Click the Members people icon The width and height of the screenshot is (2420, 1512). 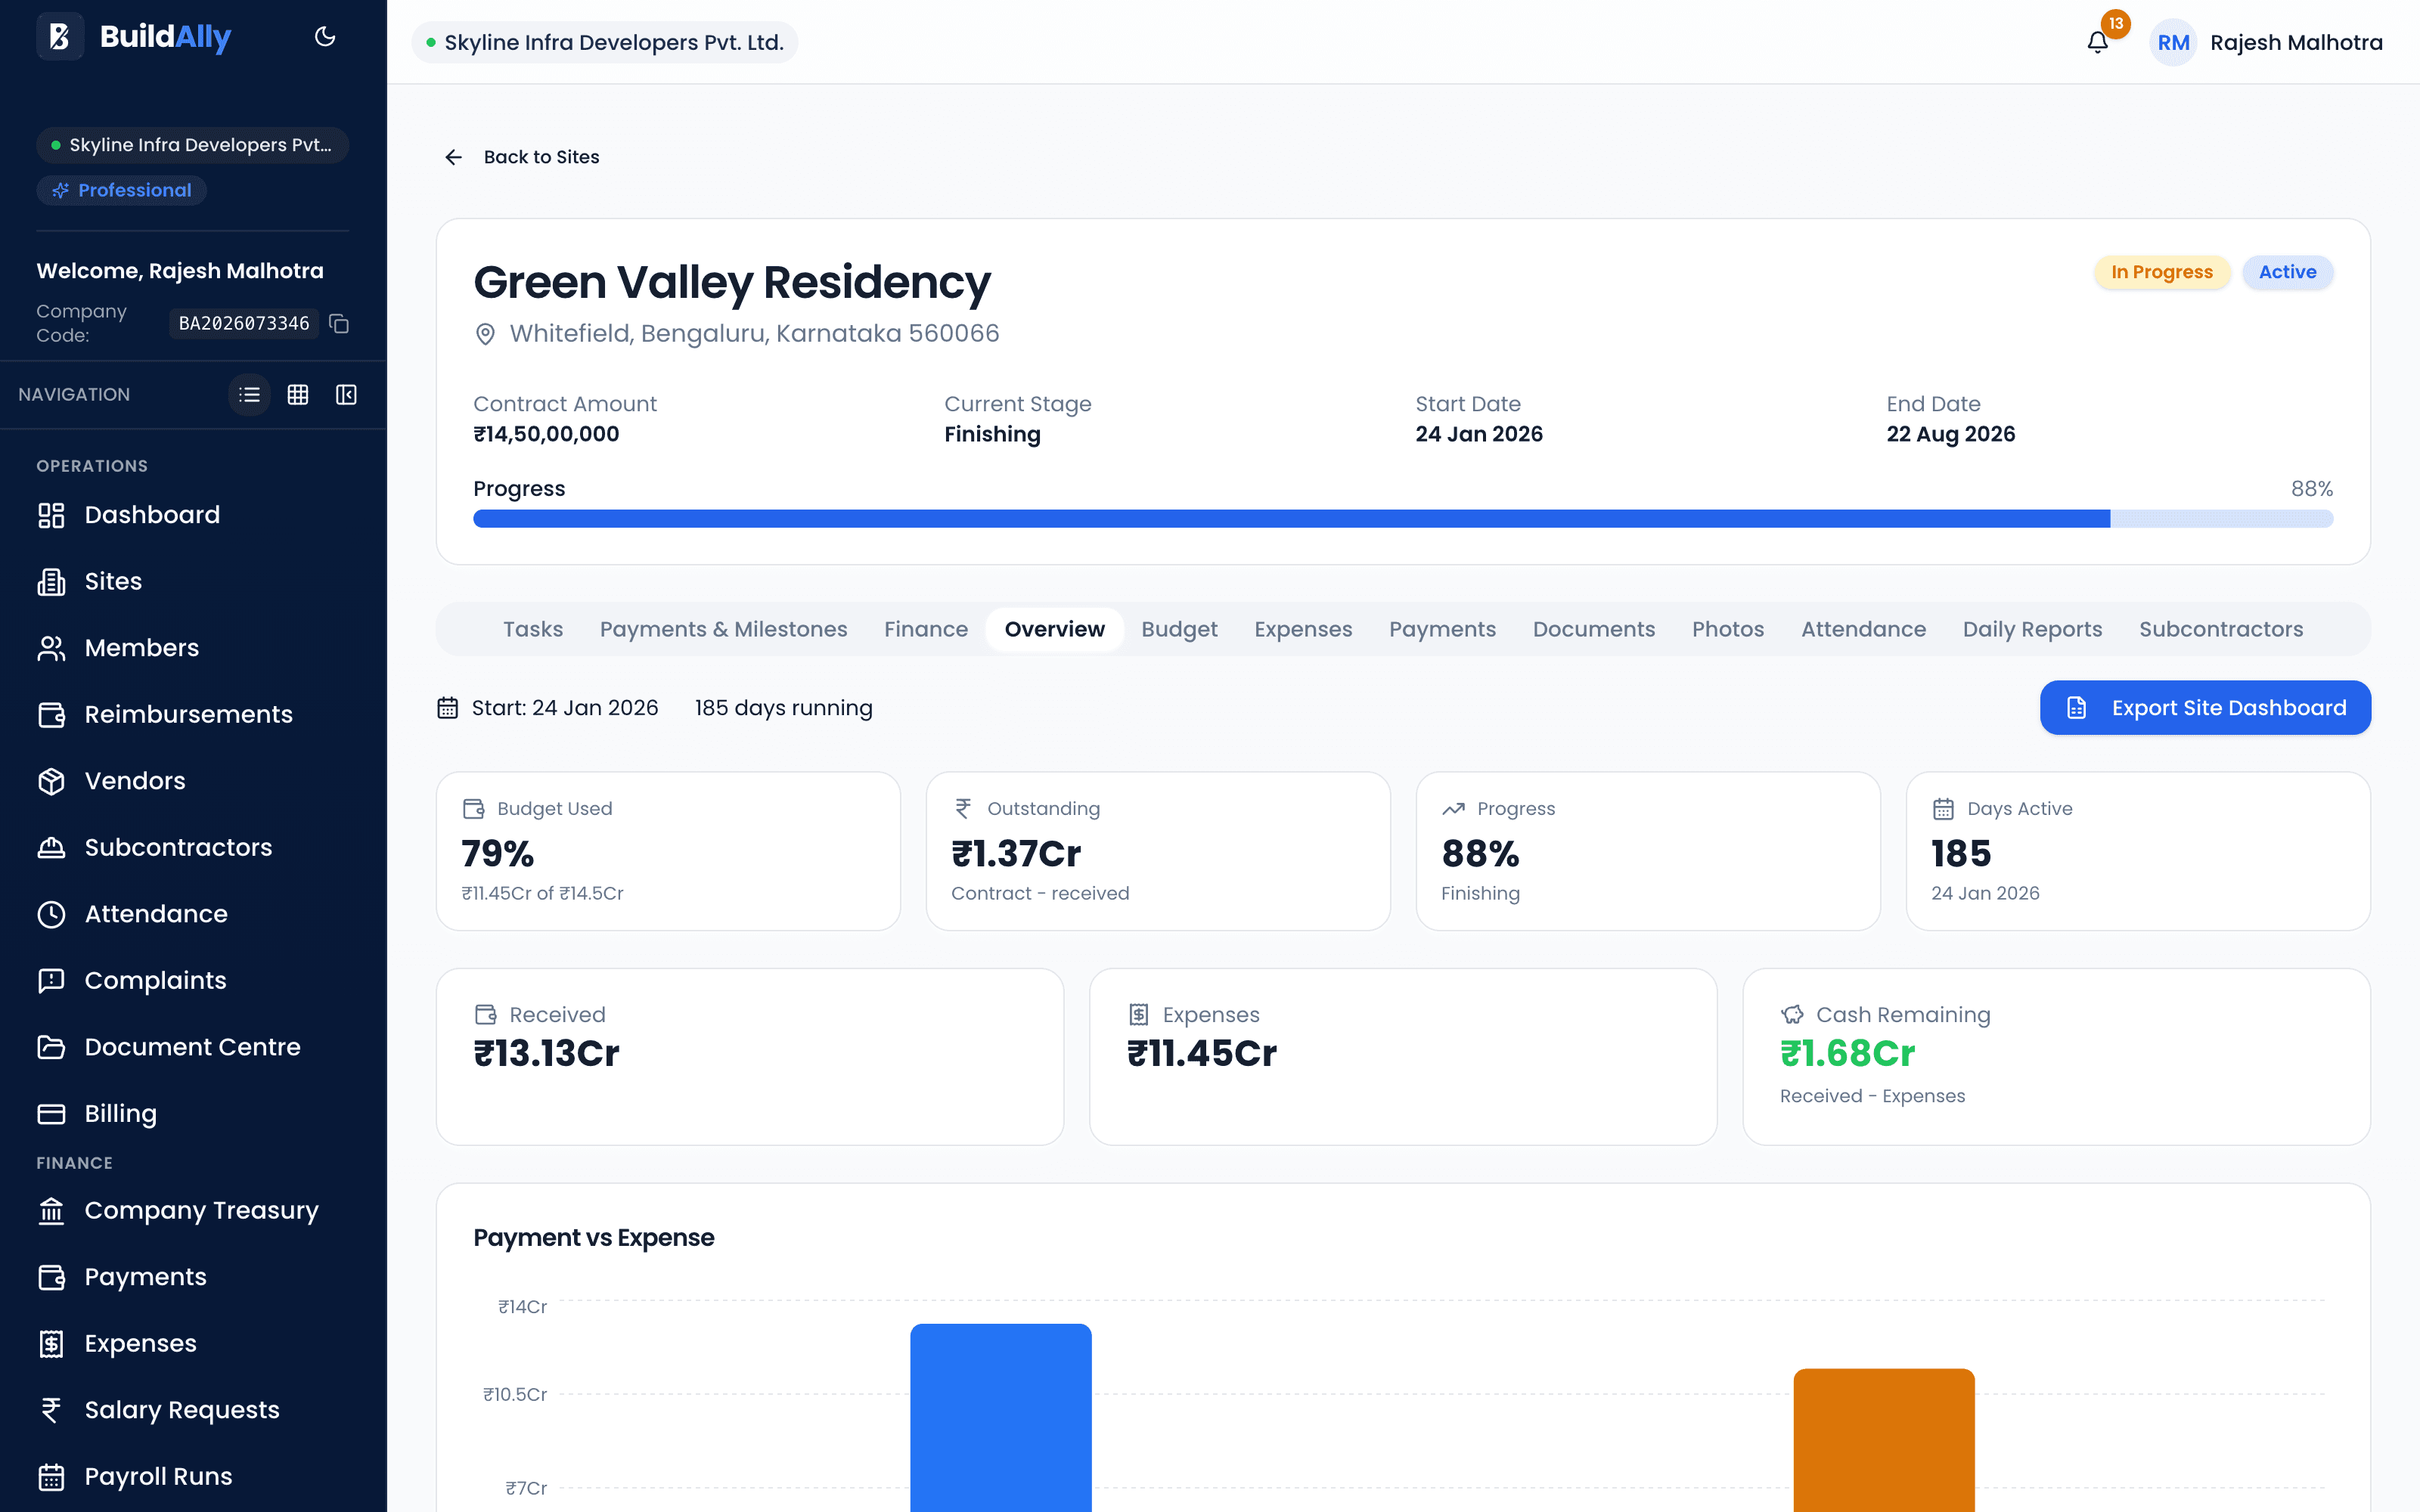(51, 648)
